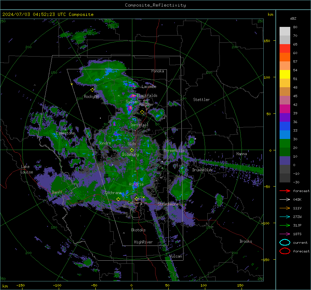Select the orange 111V arrow icon
The height and width of the screenshot is (290, 311).
pyautogui.click(x=285, y=208)
